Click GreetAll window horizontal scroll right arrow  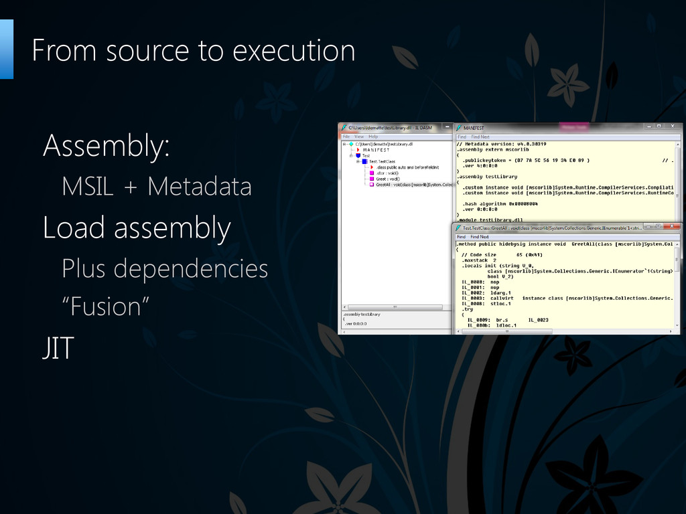point(671,332)
